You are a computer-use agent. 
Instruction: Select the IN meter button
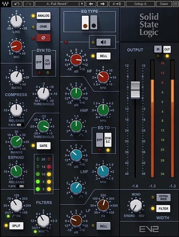(x=158, y=49)
